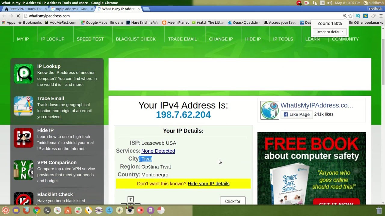385x216 pixels.
Task: Click the browser forward arrow
Action: 11,16
